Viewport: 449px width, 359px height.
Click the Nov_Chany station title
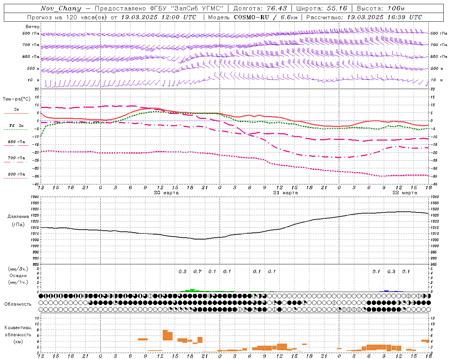(61, 8)
